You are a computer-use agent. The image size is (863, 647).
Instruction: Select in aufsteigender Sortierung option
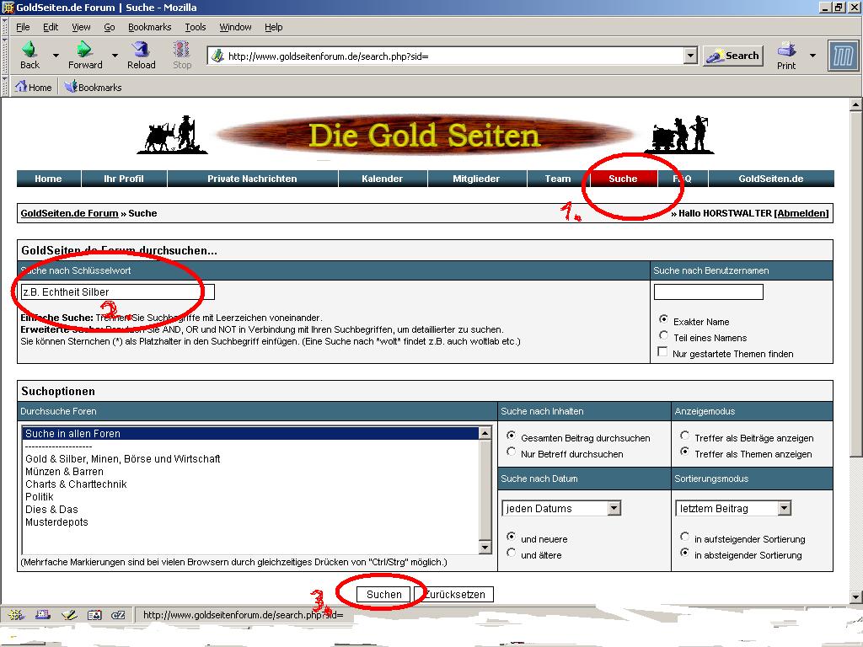tap(684, 537)
